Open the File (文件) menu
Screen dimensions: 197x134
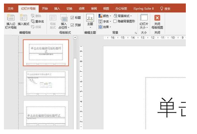tap(11, 8)
